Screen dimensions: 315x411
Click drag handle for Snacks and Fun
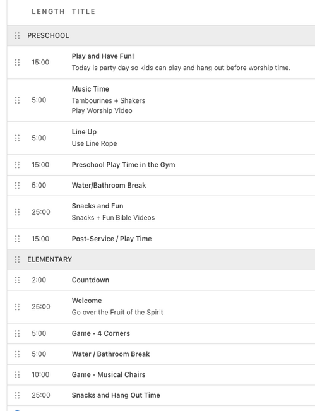[x=17, y=212]
